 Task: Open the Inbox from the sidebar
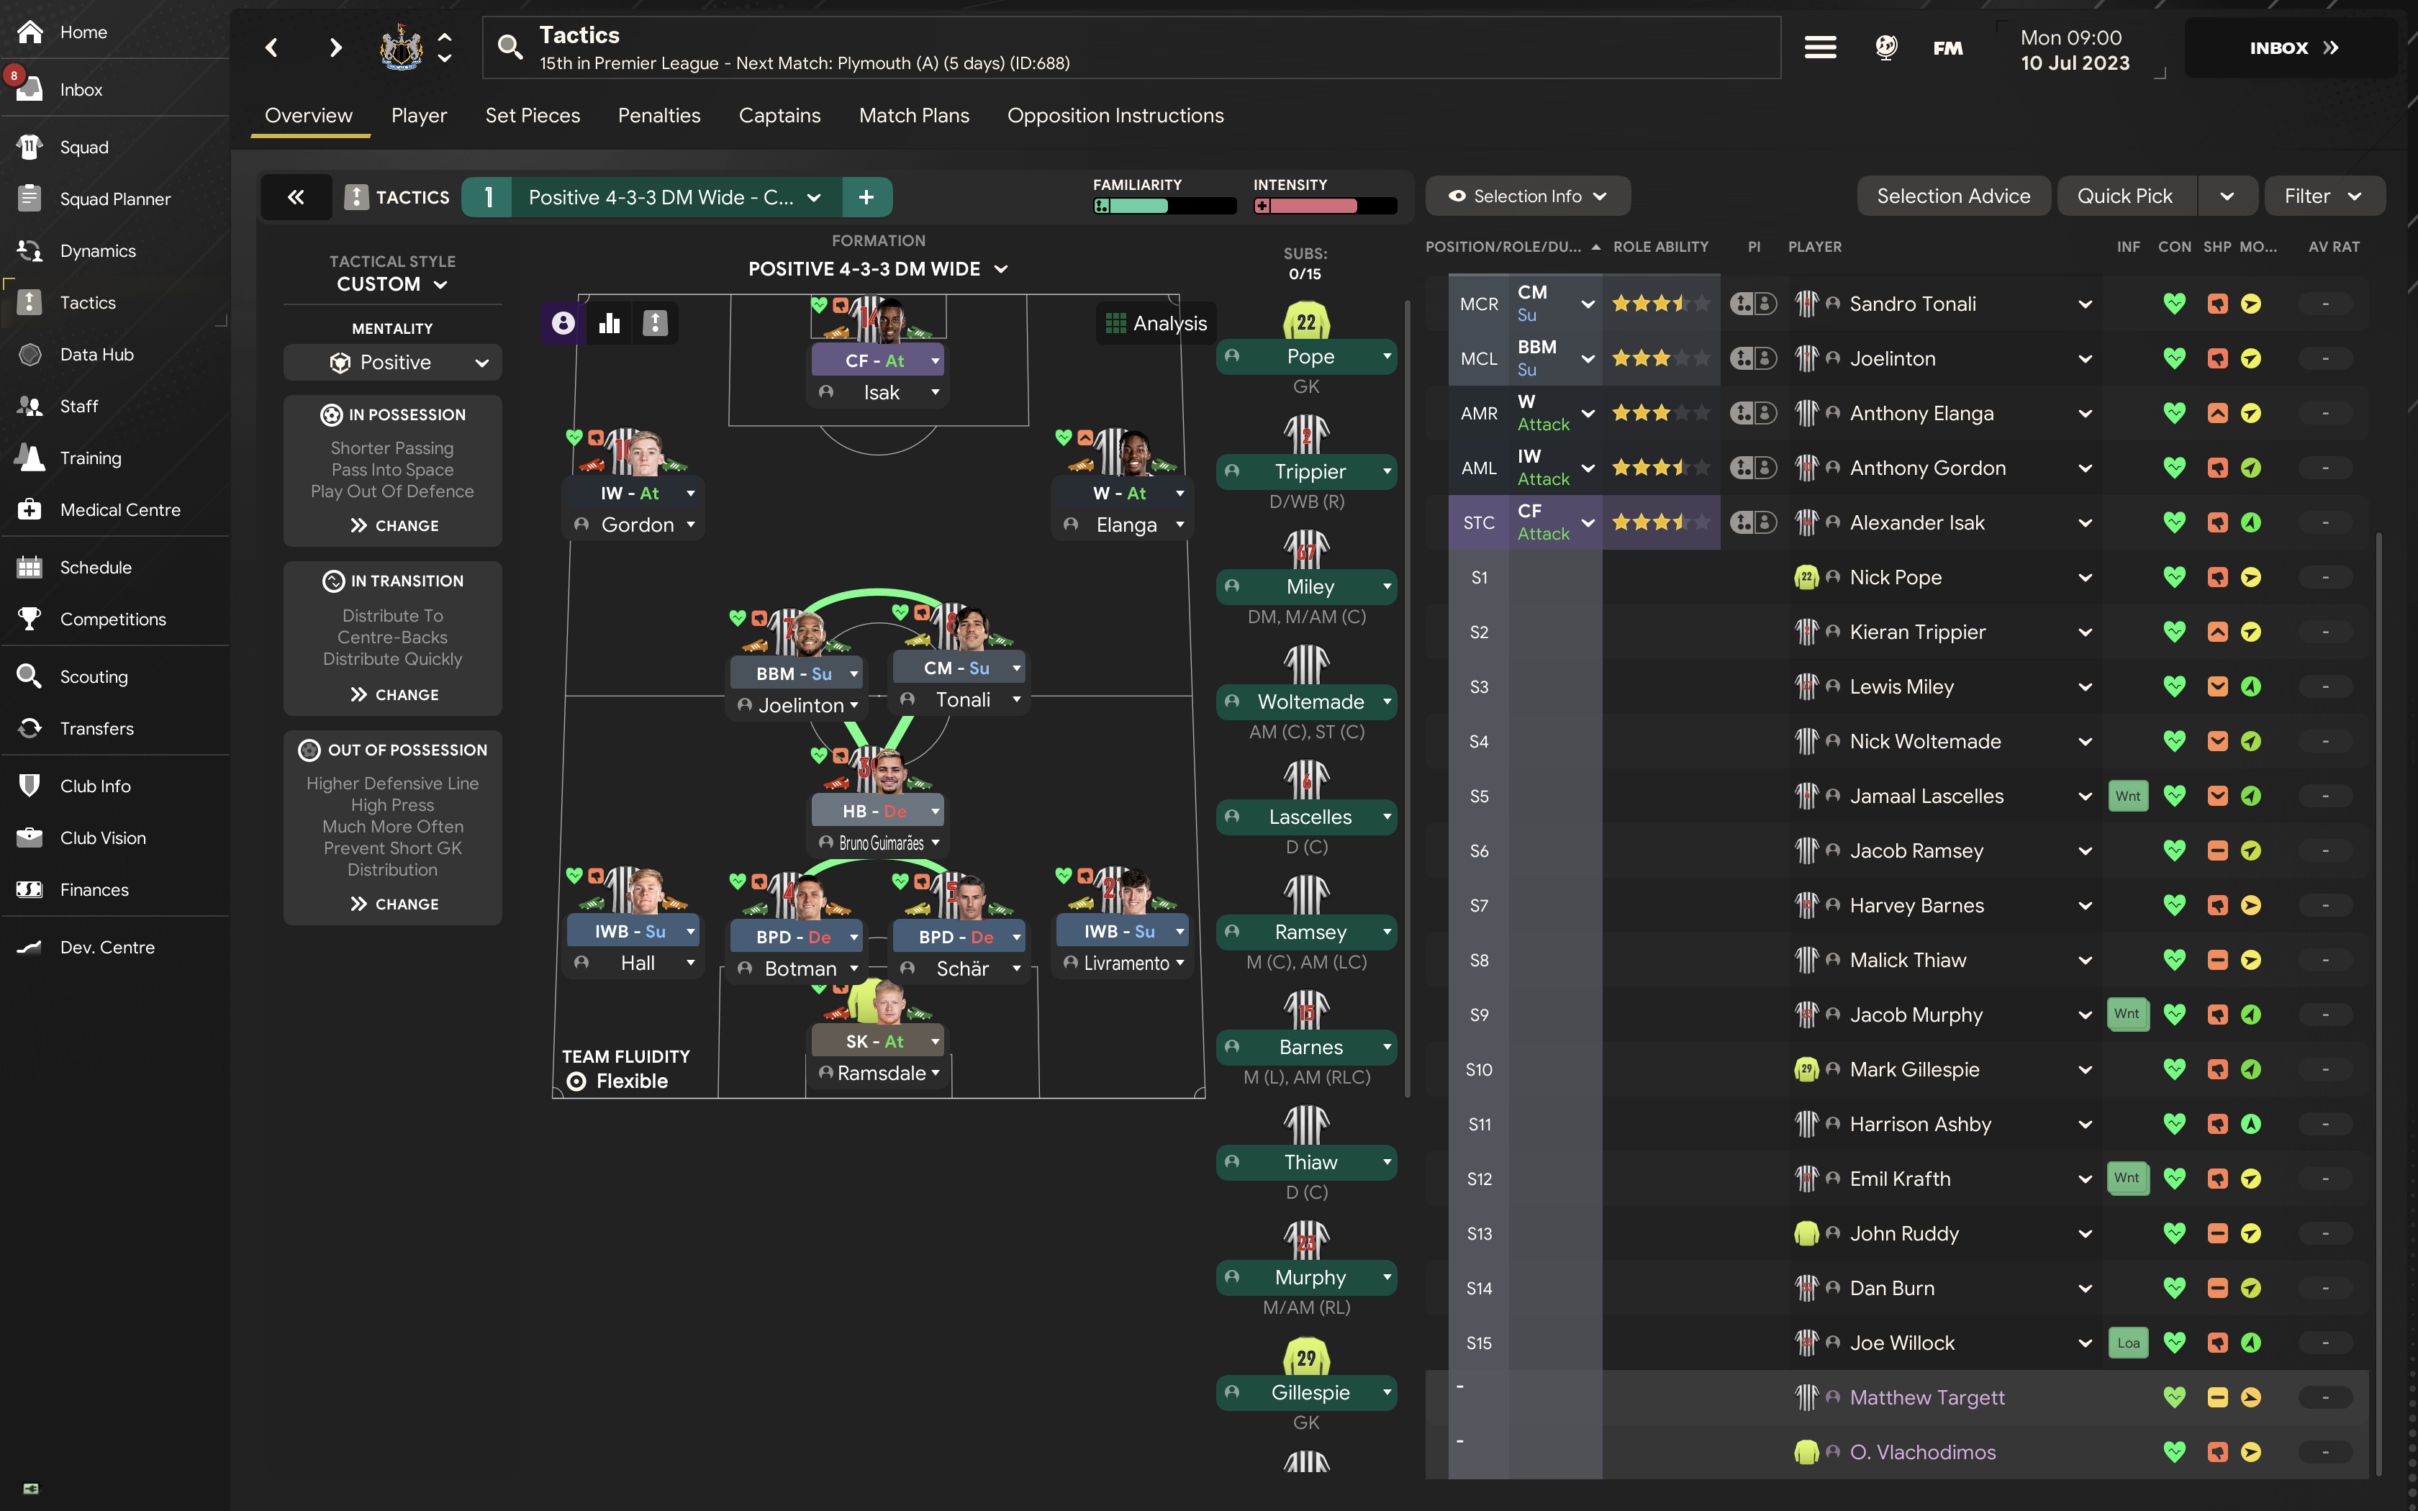[x=80, y=89]
